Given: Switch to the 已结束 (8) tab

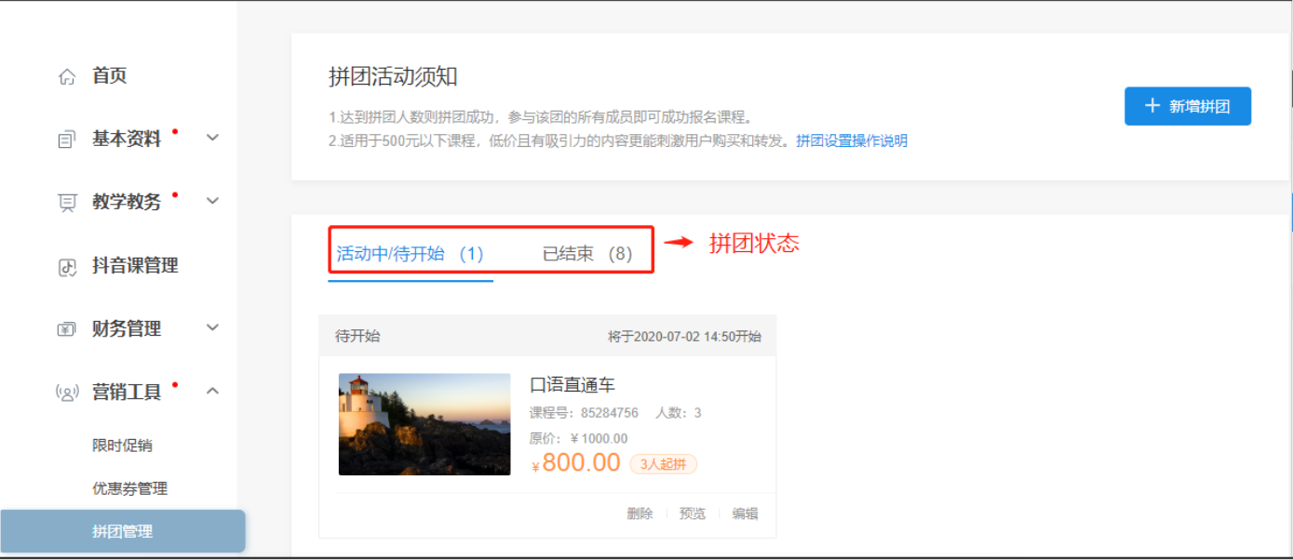Looking at the screenshot, I should [587, 254].
